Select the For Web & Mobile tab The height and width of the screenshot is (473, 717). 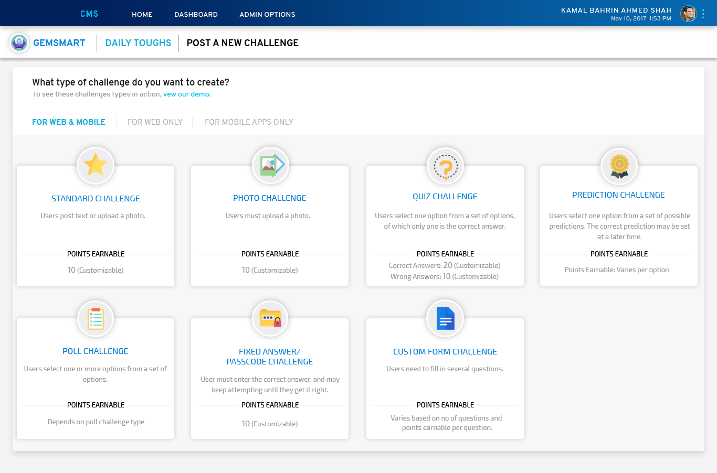[69, 122]
